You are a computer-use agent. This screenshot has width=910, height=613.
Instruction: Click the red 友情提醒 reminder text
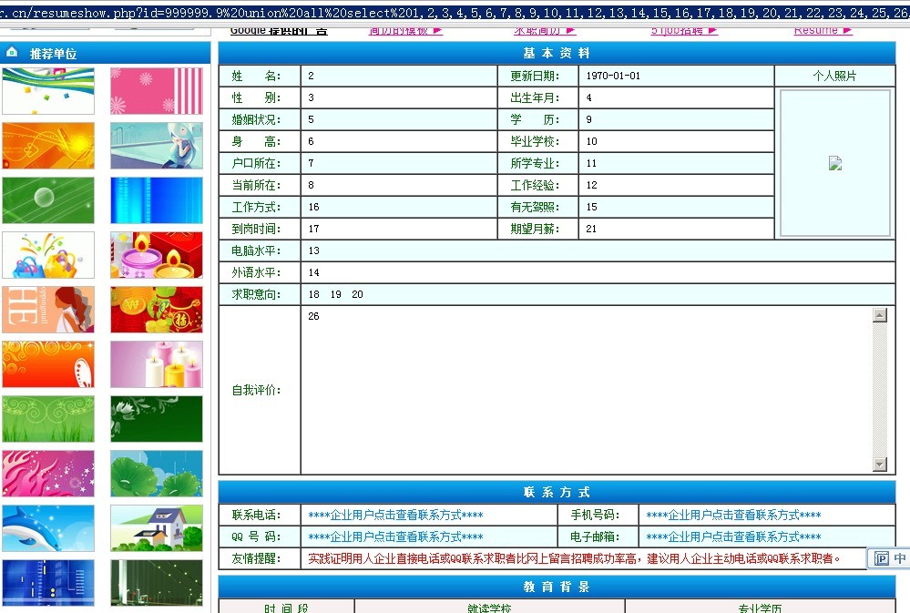click(574, 558)
